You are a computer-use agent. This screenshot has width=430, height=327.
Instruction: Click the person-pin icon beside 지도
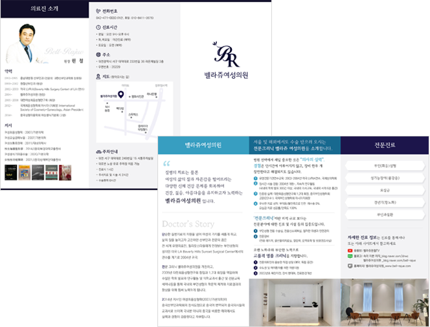pyautogui.click(x=98, y=77)
